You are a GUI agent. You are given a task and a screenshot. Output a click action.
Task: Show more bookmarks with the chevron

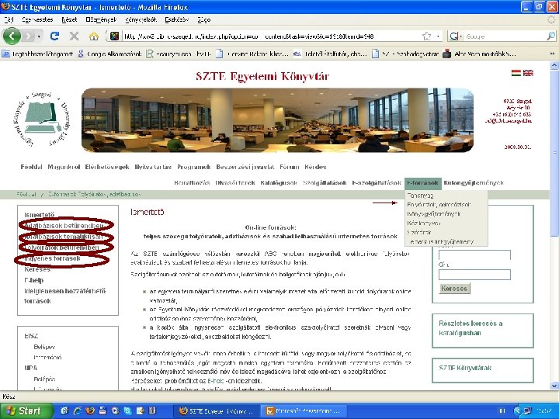coord(552,54)
